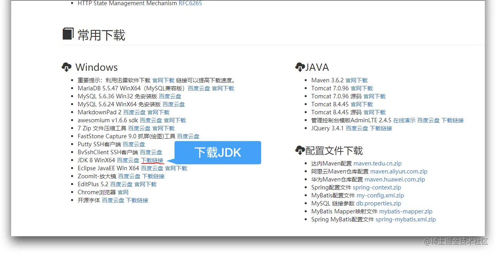This screenshot has height=253, width=496.
Task: Click 开源字体 下载链接
Action: (137, 200)
